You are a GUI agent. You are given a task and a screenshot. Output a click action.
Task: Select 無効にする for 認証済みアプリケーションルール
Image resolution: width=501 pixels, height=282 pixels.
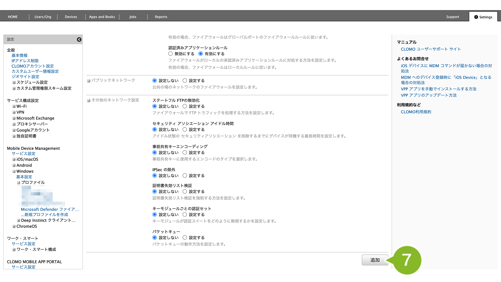click(x=170, y=54)
